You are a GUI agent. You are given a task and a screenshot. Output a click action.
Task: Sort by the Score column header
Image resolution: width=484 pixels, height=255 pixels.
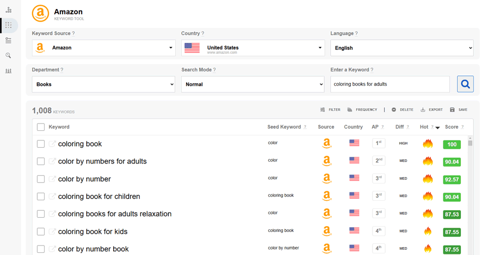tap(451, 127)
